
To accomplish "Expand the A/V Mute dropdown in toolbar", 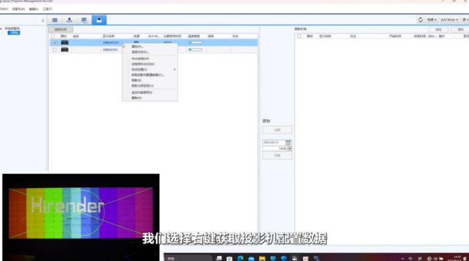I will (x=450, y=19).
